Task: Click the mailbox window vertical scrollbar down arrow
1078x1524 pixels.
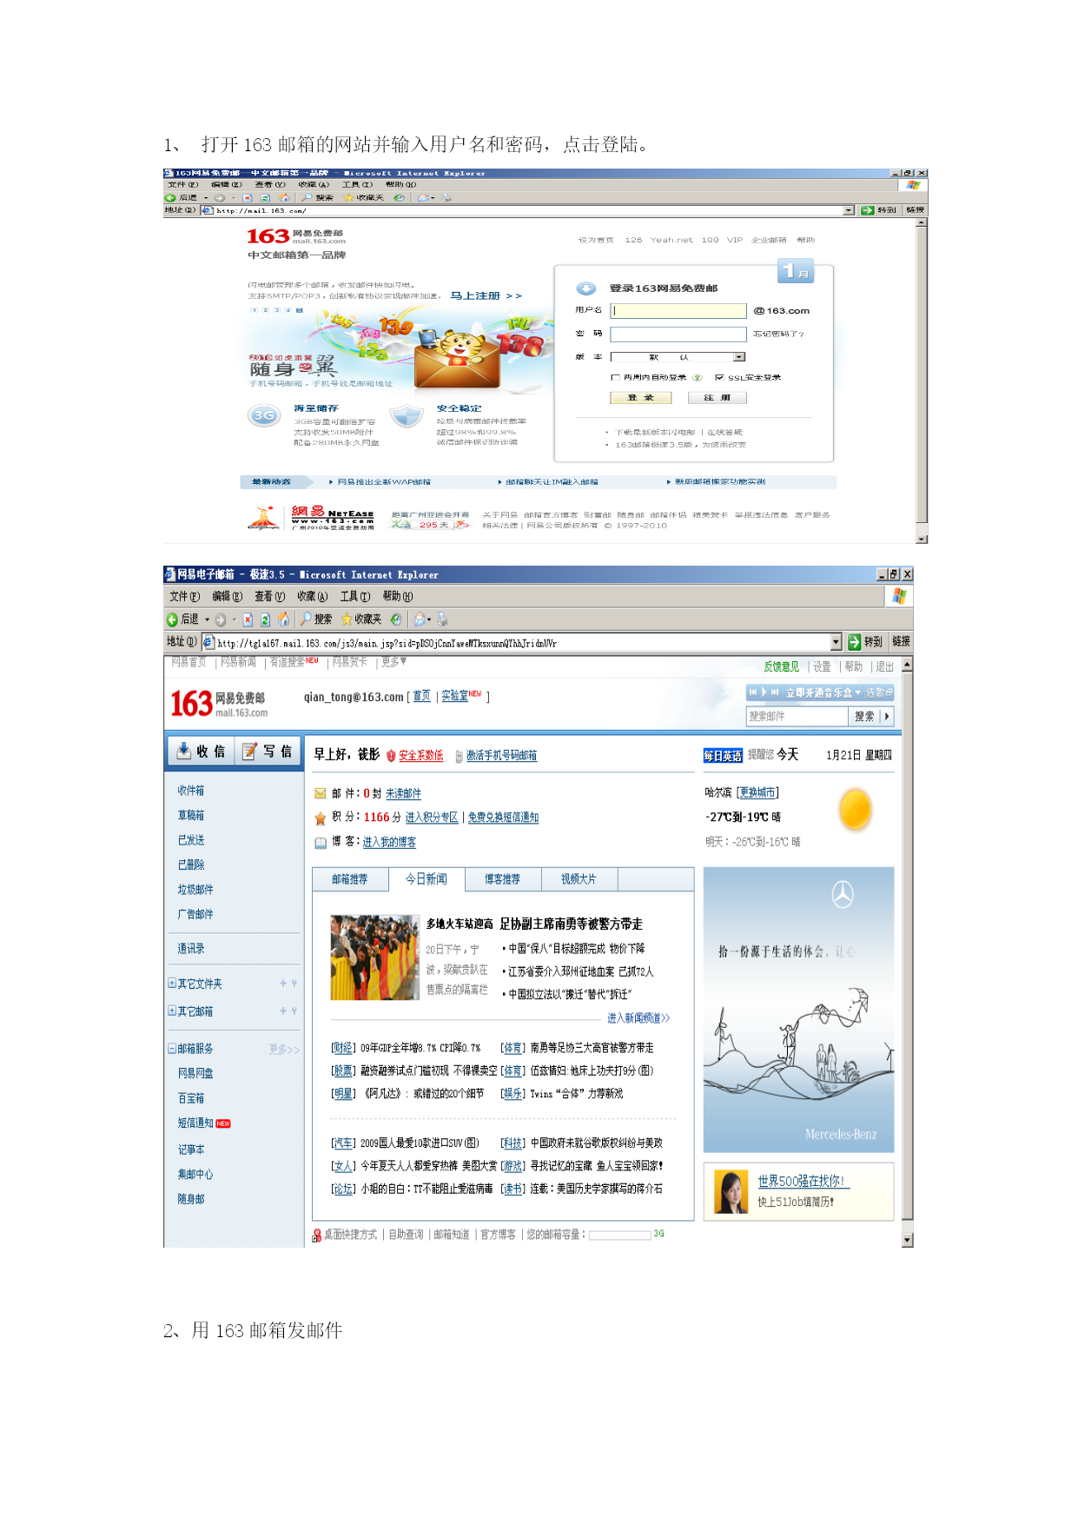Action: tap(908, 1241)
